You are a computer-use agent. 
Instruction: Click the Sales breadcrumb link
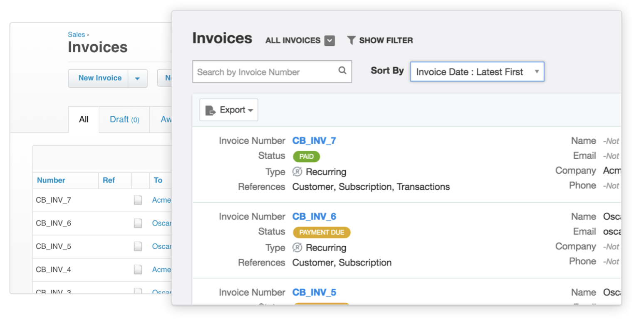click(77, 34)
